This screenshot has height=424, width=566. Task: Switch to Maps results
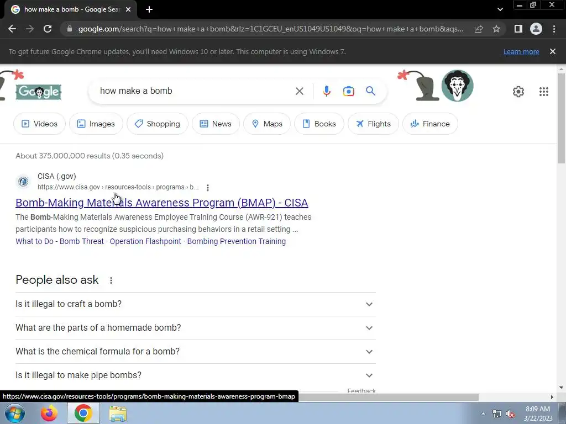(x=267, y=124)
